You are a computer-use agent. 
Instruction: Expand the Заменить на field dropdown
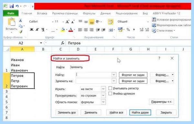[114, 81]
